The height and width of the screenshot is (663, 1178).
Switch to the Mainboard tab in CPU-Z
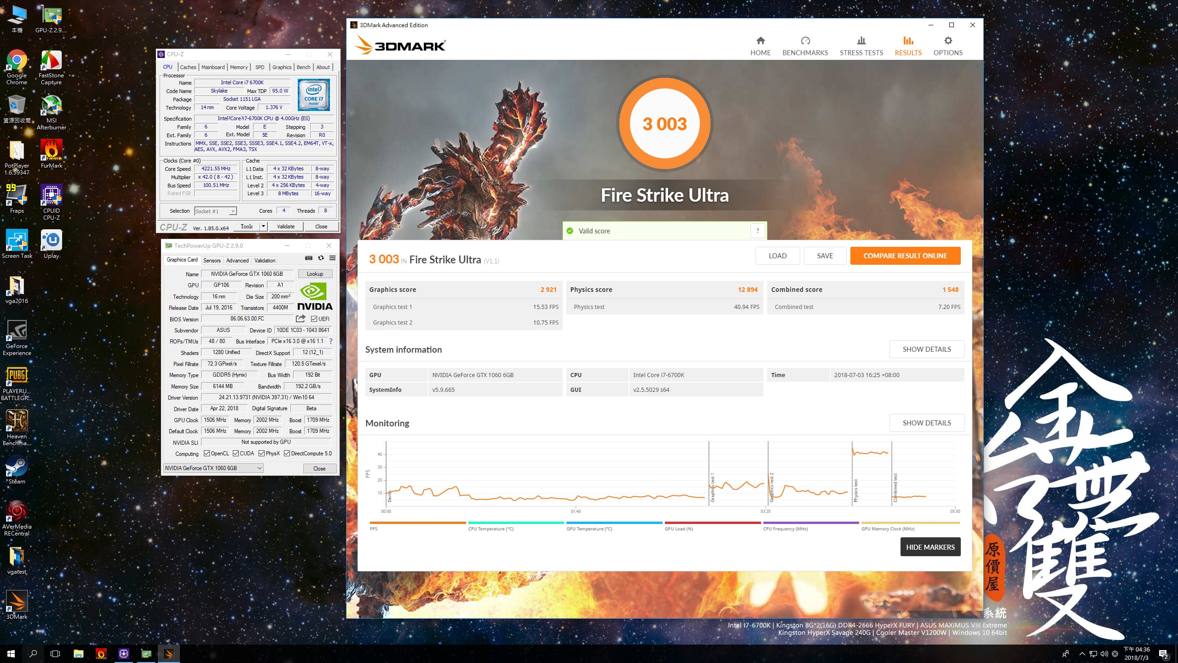click(213, 67)
